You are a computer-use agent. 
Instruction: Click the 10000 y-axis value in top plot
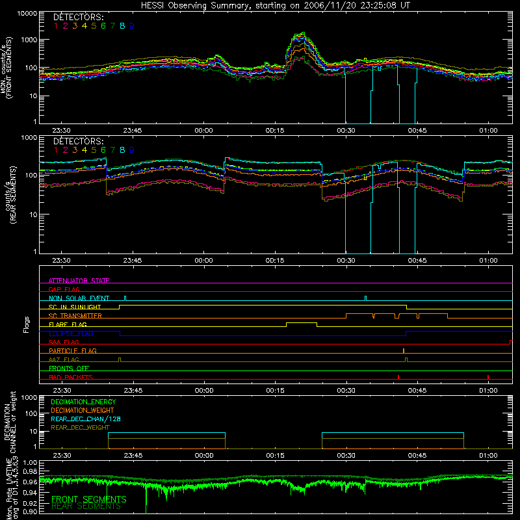[x=27, y=14]
